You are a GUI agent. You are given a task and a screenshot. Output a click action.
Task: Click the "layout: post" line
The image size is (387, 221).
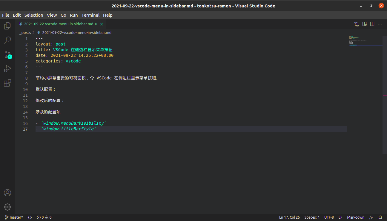coord(50,44)
